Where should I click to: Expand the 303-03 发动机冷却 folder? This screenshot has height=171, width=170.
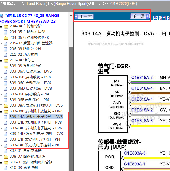(1, 66)
